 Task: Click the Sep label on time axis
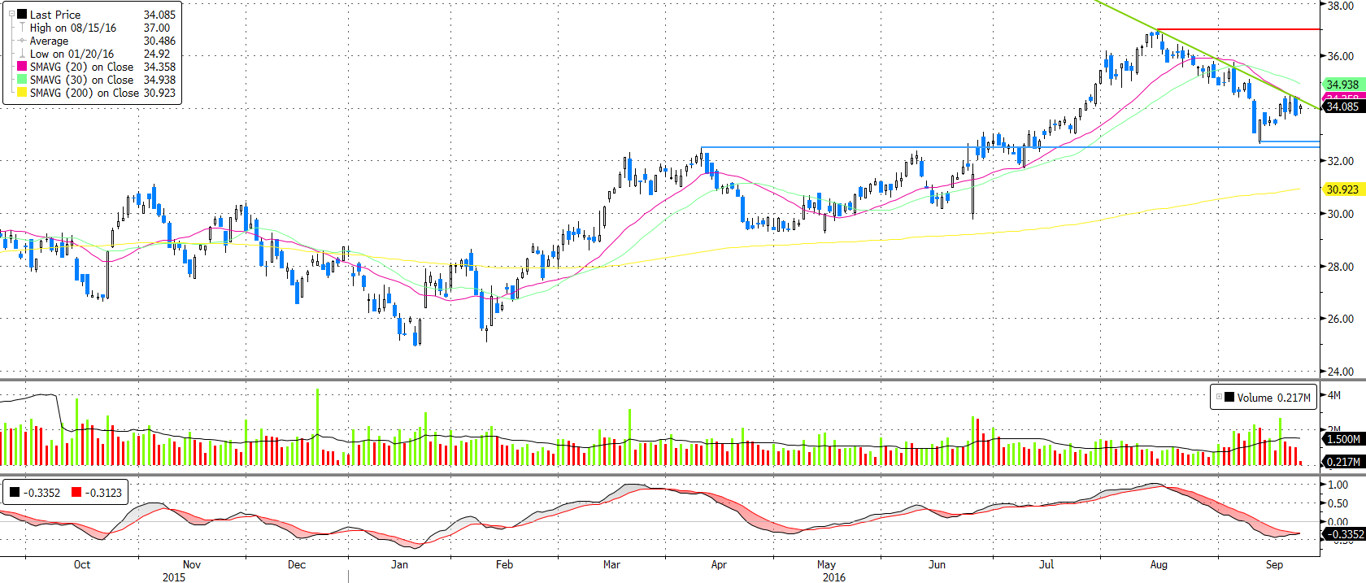1274,564
